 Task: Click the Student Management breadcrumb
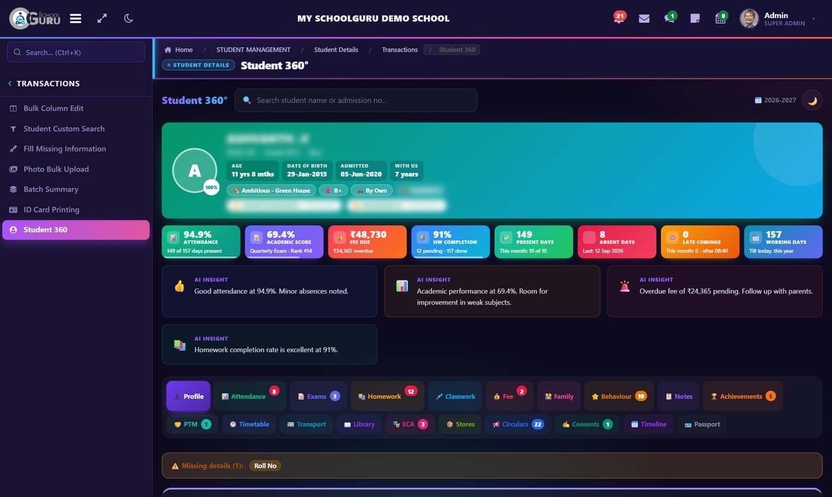[x=253, y=50]
